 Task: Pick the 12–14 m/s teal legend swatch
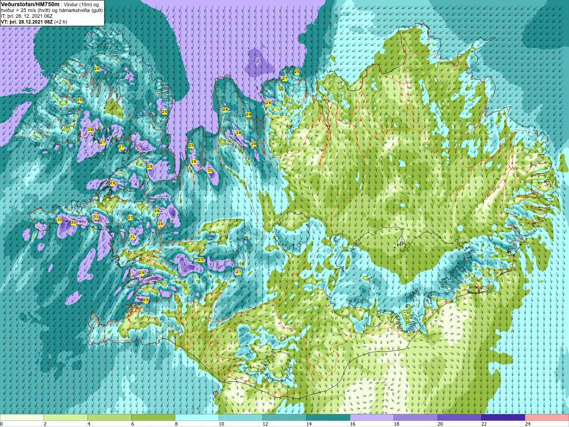pyautogui.click(x=284, y=418)
